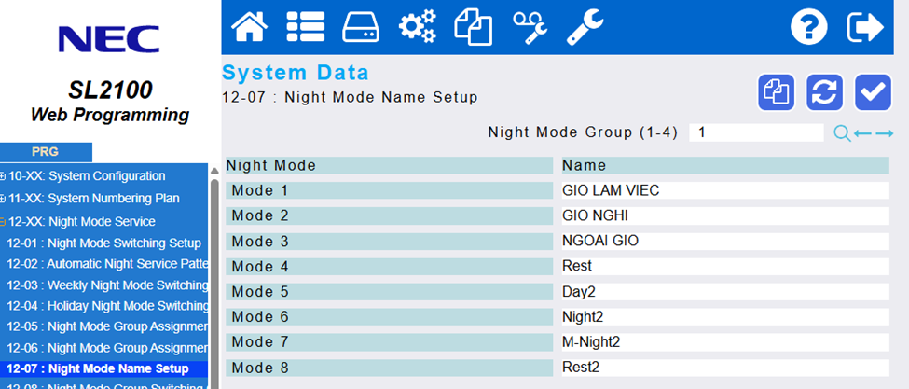Select the PRG tab in sidebar

45,152
